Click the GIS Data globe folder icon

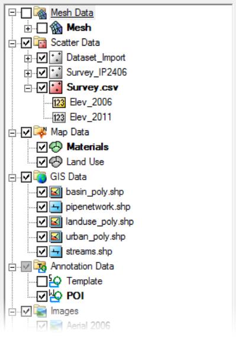40,177
